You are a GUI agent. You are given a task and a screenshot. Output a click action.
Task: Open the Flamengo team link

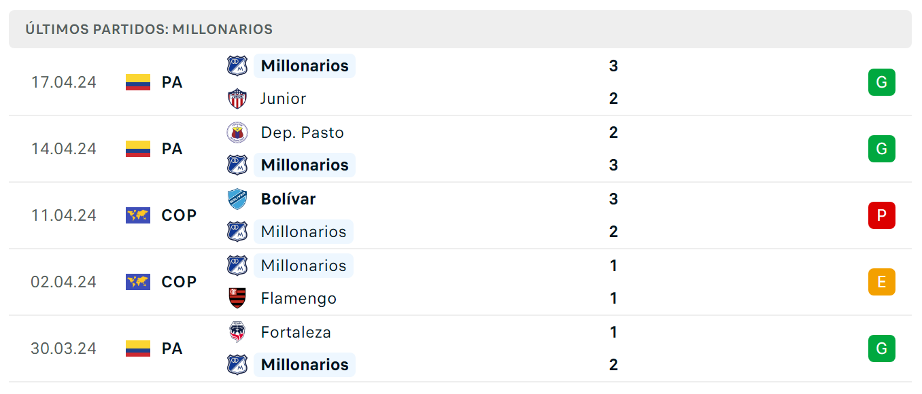tap(298, 298)
